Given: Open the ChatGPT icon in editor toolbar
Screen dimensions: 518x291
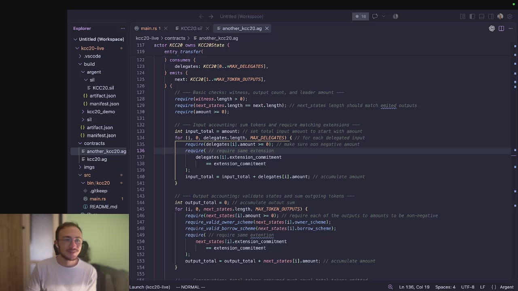Looking at the screenshot, I should 492,28.
